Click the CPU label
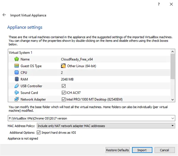Viewport: 178px width, 156px height. 24,72
